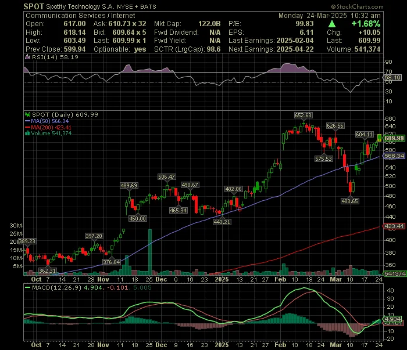Image resolution: width=407 pixels, height=350 pixels.
Task: Click the 541374 volume axis tag
Action: 395,273
